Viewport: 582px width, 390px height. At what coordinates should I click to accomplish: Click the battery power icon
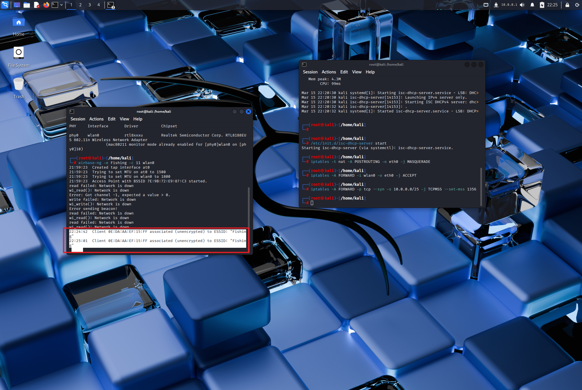tap(542, 5)
